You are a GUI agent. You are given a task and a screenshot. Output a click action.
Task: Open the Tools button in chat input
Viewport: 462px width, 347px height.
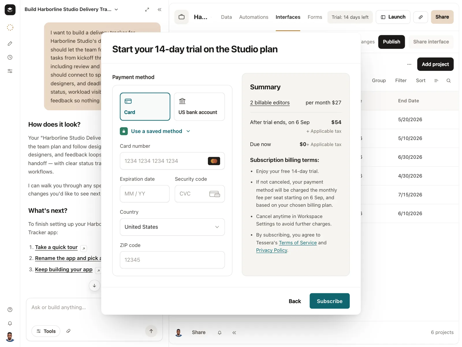(46, 331)
